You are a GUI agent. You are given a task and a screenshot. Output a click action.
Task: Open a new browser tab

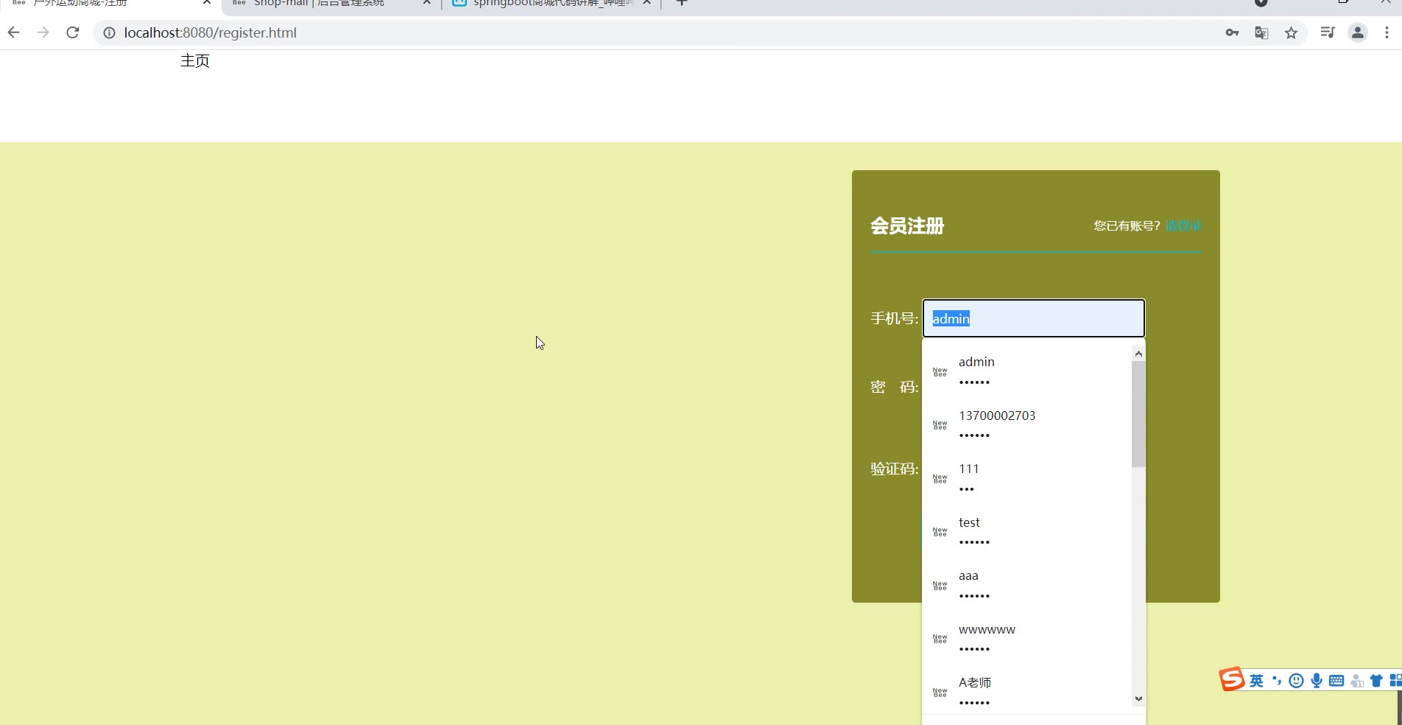[682, 3]
